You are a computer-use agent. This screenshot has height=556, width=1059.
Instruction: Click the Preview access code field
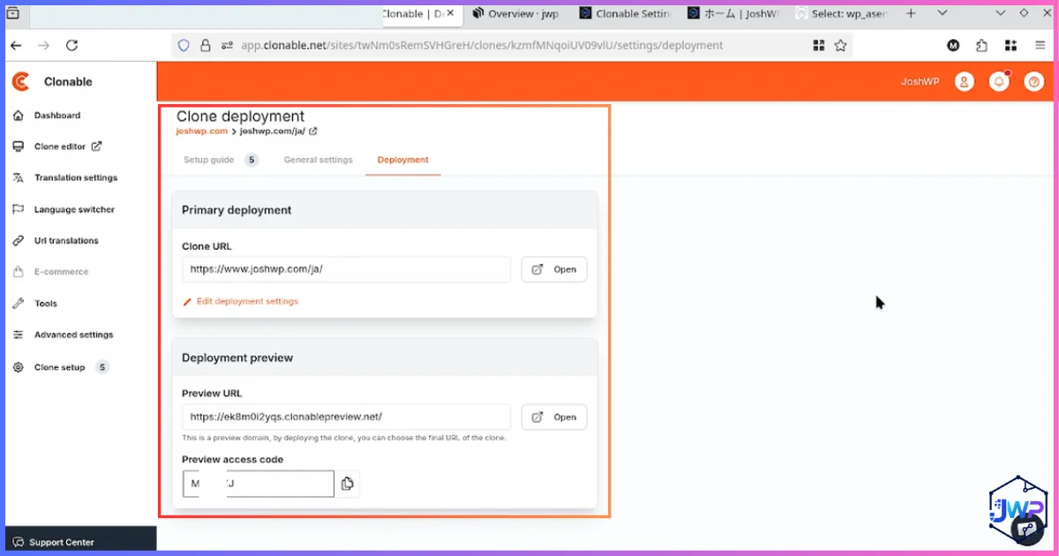point(258,484)
